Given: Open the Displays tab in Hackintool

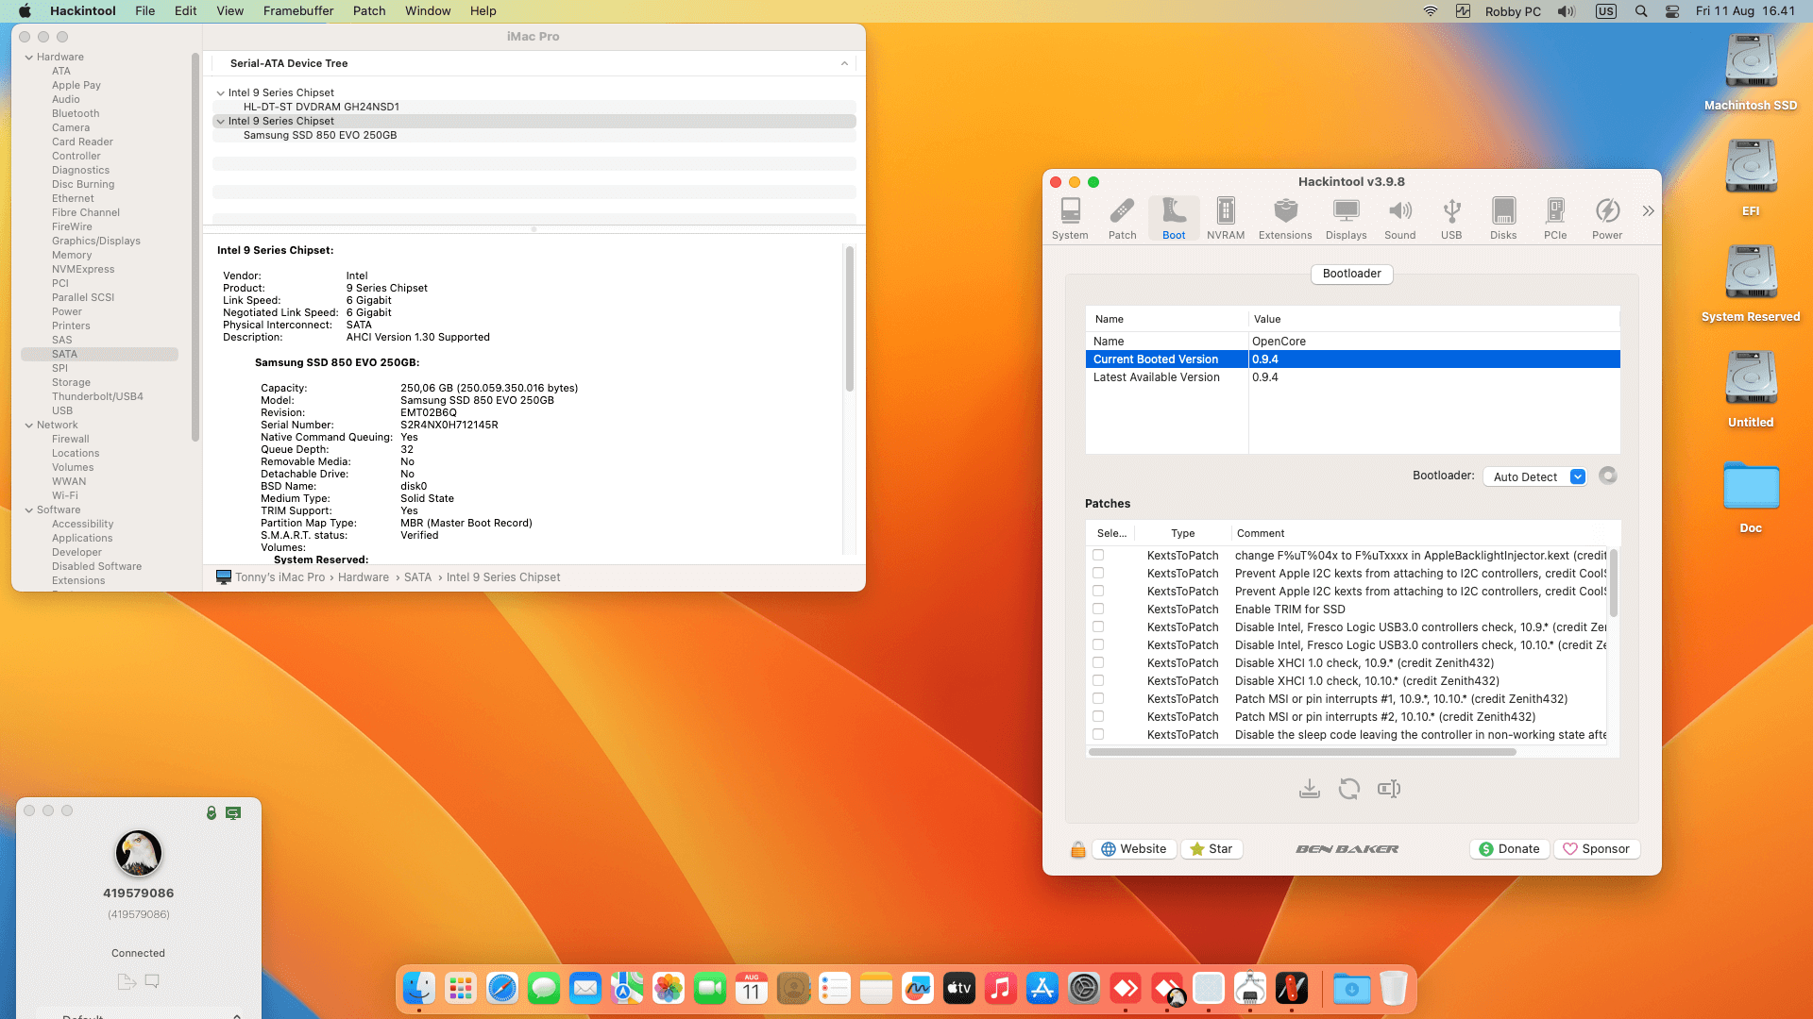Looking at the screenshot, I should (x=1346, y=218).
